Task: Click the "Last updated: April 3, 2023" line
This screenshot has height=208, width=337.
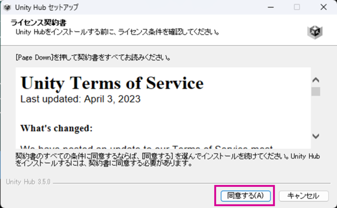Action: (80, 99)
